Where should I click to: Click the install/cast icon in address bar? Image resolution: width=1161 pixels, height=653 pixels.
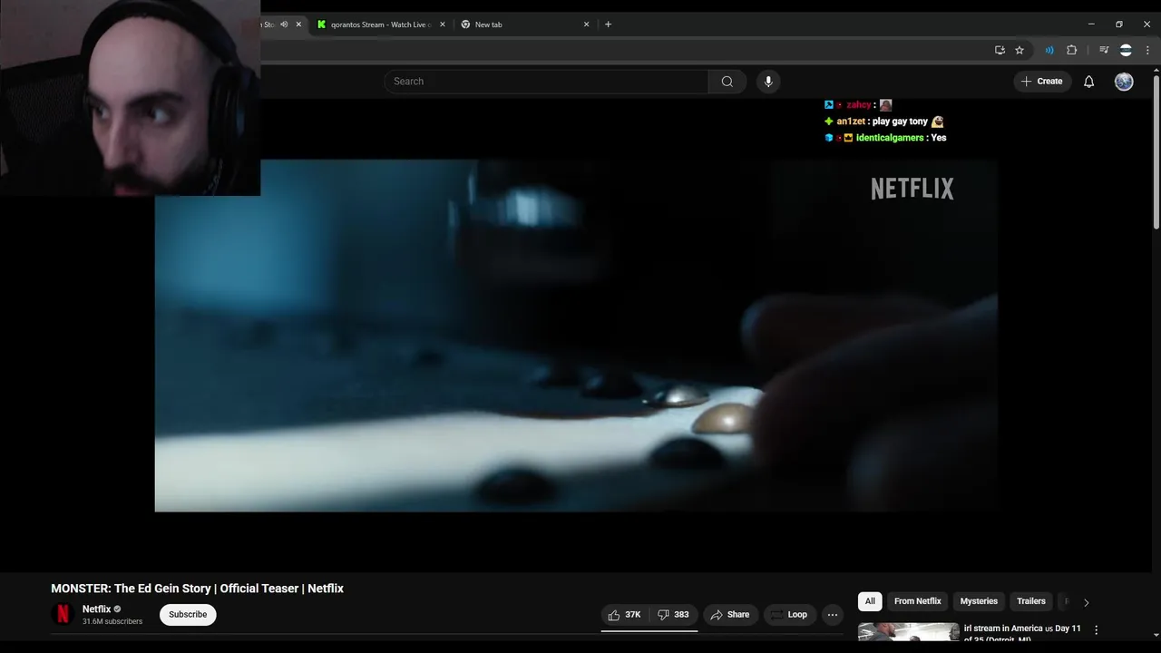coord(1000,50)
